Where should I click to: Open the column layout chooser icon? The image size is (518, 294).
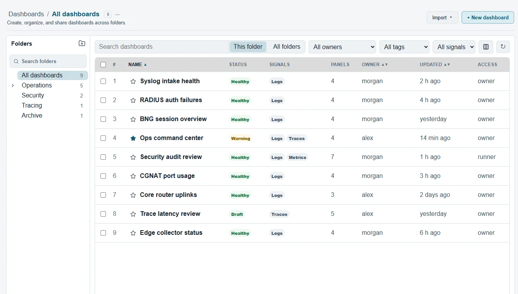(x=486, y=47)
